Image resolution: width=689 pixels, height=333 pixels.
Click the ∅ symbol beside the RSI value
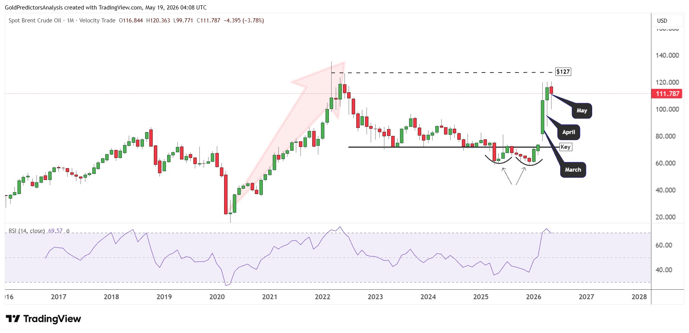tap(68, 231)
